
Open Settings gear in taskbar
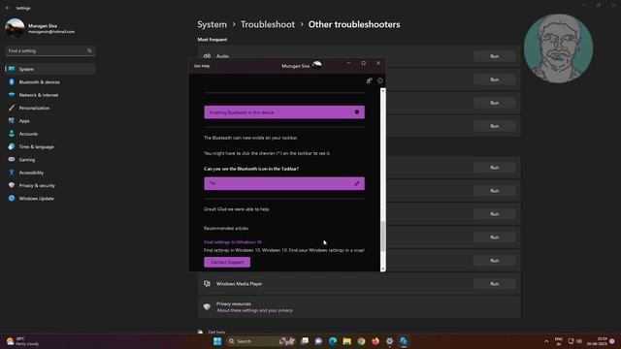point(390,341)
